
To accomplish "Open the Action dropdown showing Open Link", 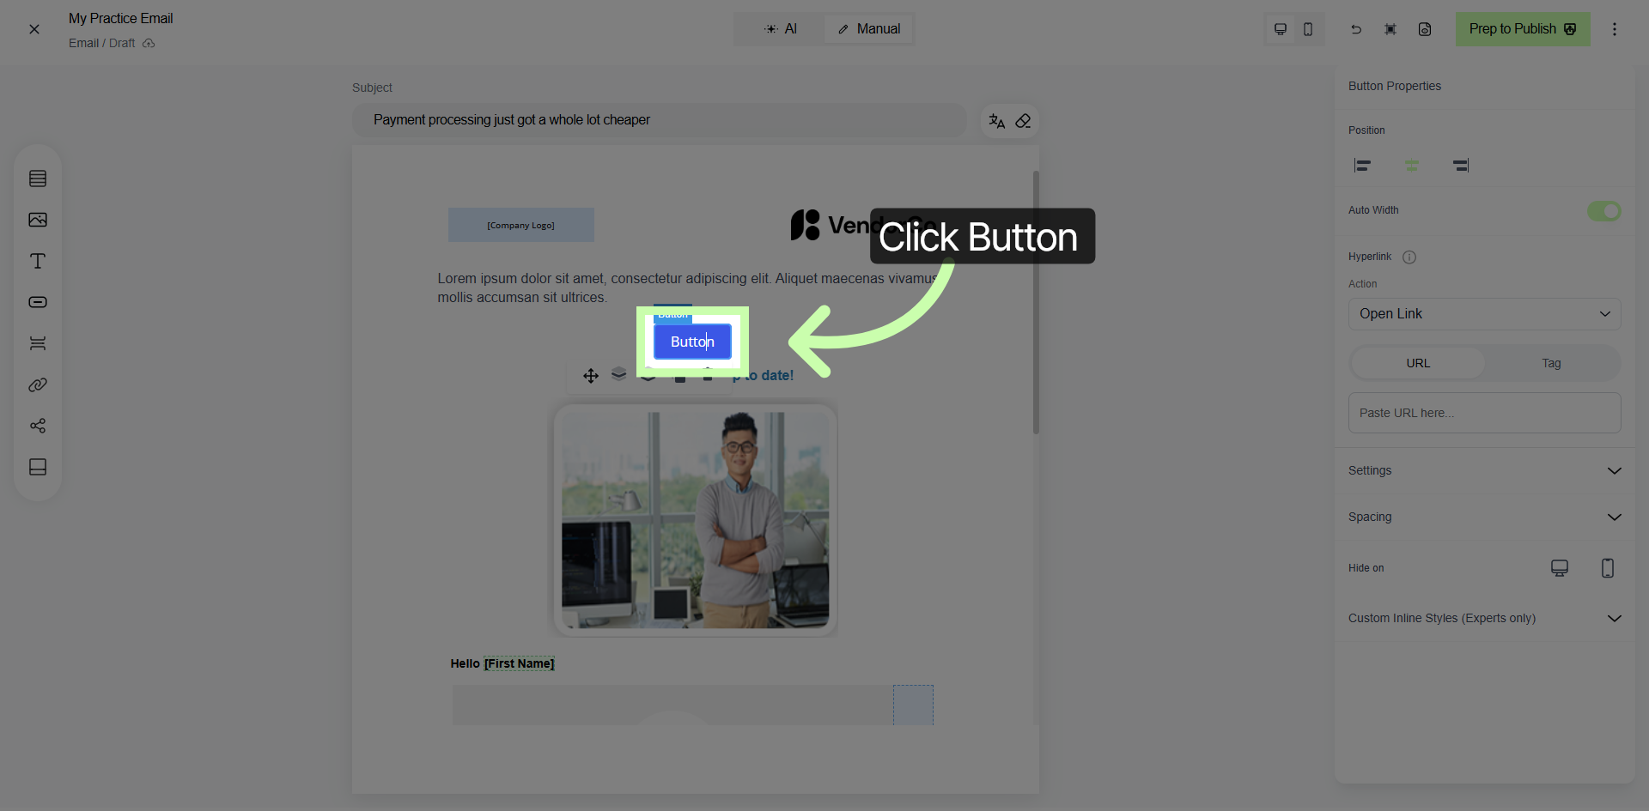I will pyautogui.click(x=1484, y=314).
